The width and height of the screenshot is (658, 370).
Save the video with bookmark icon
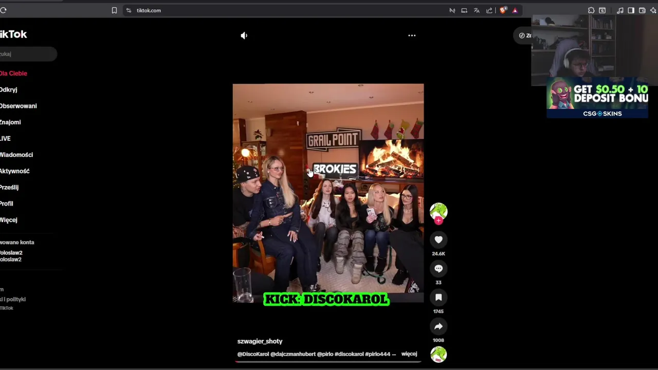click(438, 297)
